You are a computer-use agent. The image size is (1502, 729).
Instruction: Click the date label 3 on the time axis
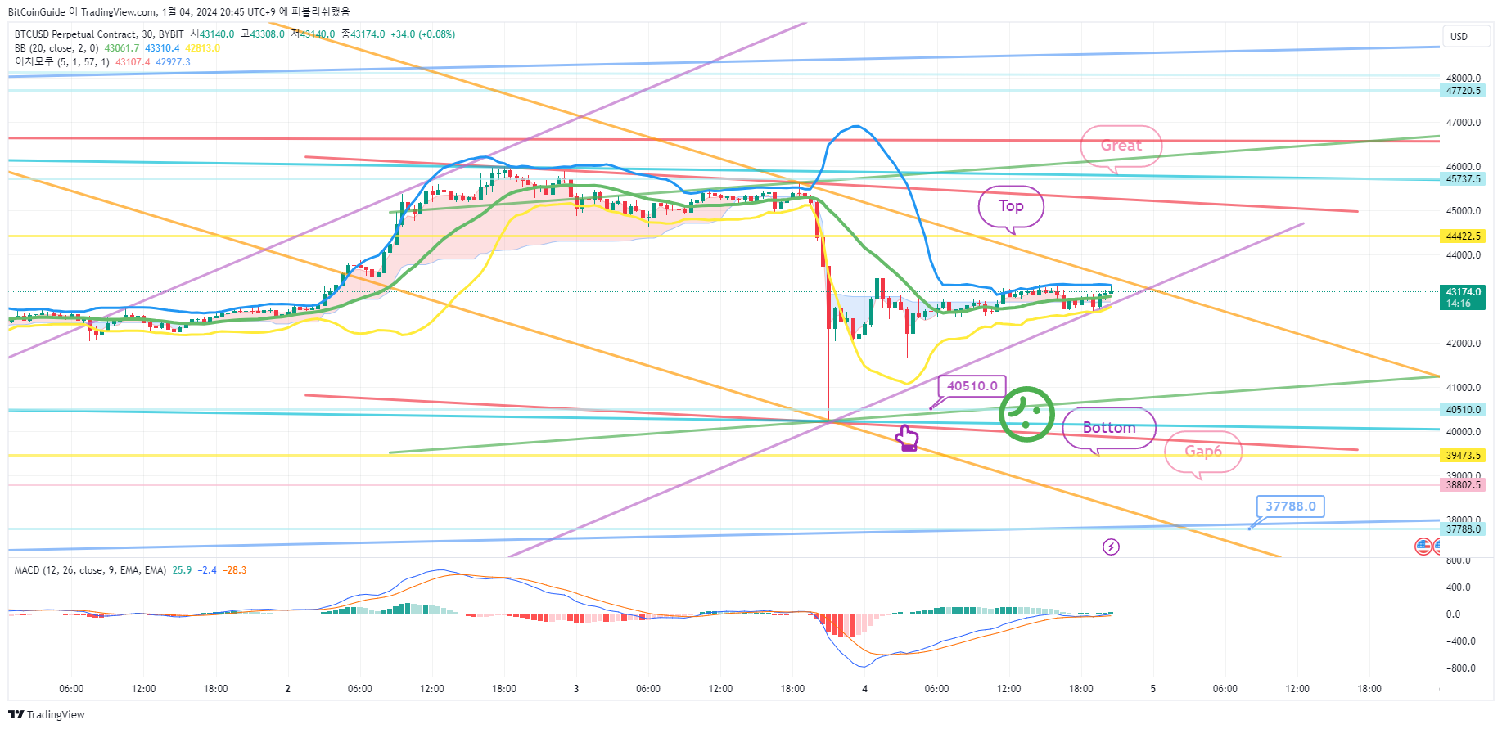576,689
